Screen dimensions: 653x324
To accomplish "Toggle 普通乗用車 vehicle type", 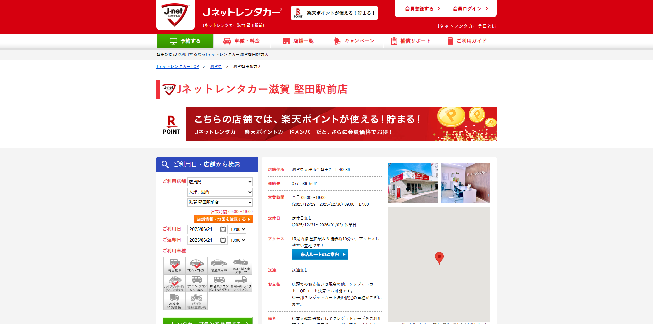I will point(219,266).
